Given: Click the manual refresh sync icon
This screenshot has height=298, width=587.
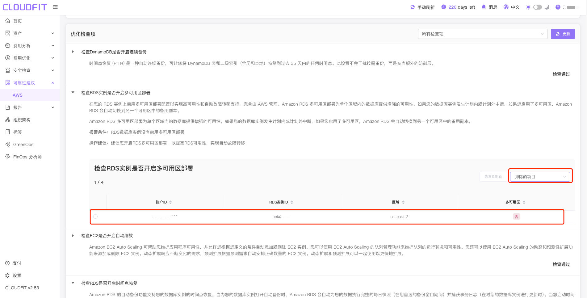Looking at the screenshot, I should pyautogui.click(x=413, y=7).
